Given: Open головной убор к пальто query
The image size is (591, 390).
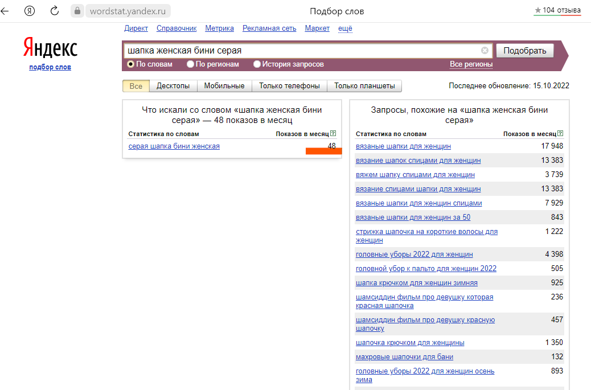Looking at the screenshot, I should click(426, 269).
